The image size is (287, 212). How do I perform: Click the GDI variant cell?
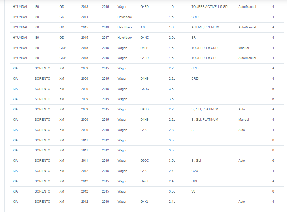pos(194,181)
